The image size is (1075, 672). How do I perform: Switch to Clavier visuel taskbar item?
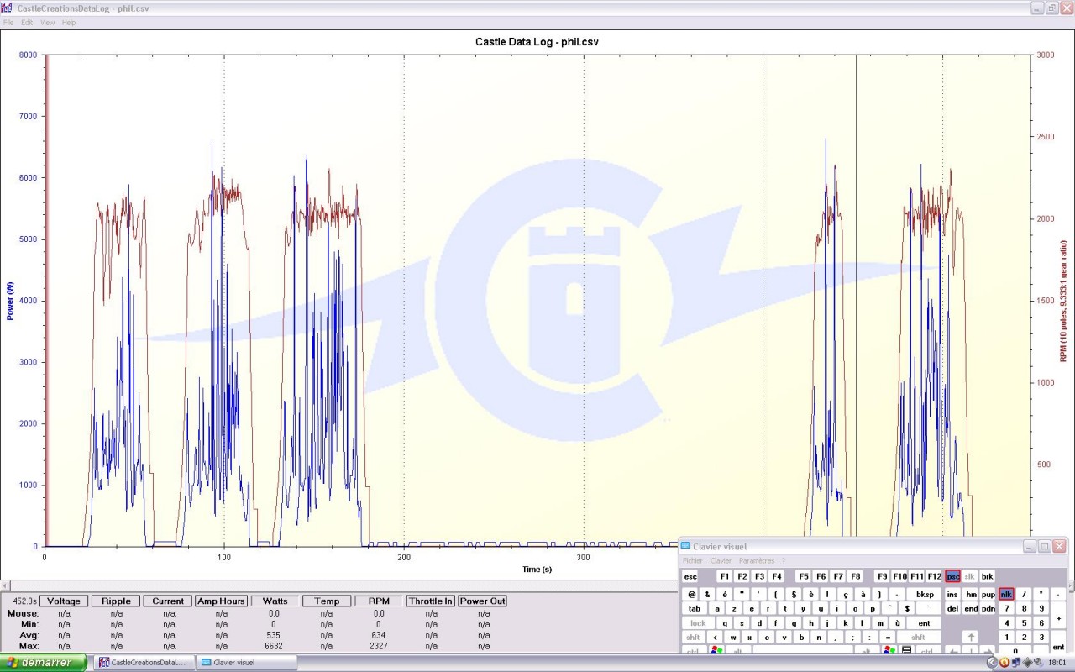coord(246,663)
